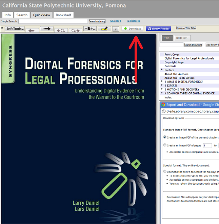The height and width of the screenshot is (224, 219).
Task: Switch to the NOTES(0) tab
Action: click(181, 38)
